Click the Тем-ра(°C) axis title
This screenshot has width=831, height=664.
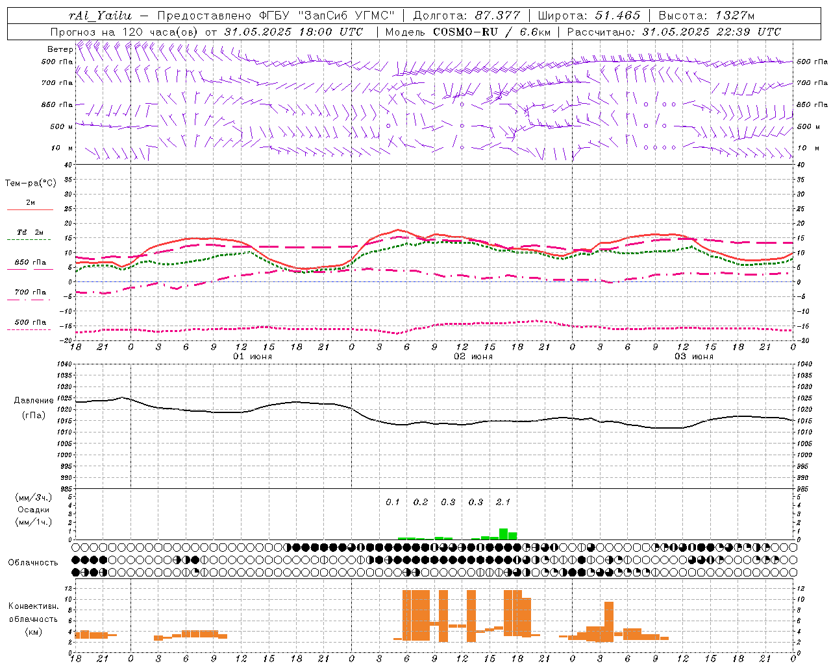[x=31, y=184]
